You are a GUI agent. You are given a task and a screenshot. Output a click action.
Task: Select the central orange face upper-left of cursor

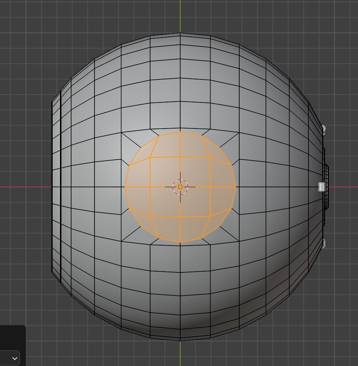(x=165, y=172)
